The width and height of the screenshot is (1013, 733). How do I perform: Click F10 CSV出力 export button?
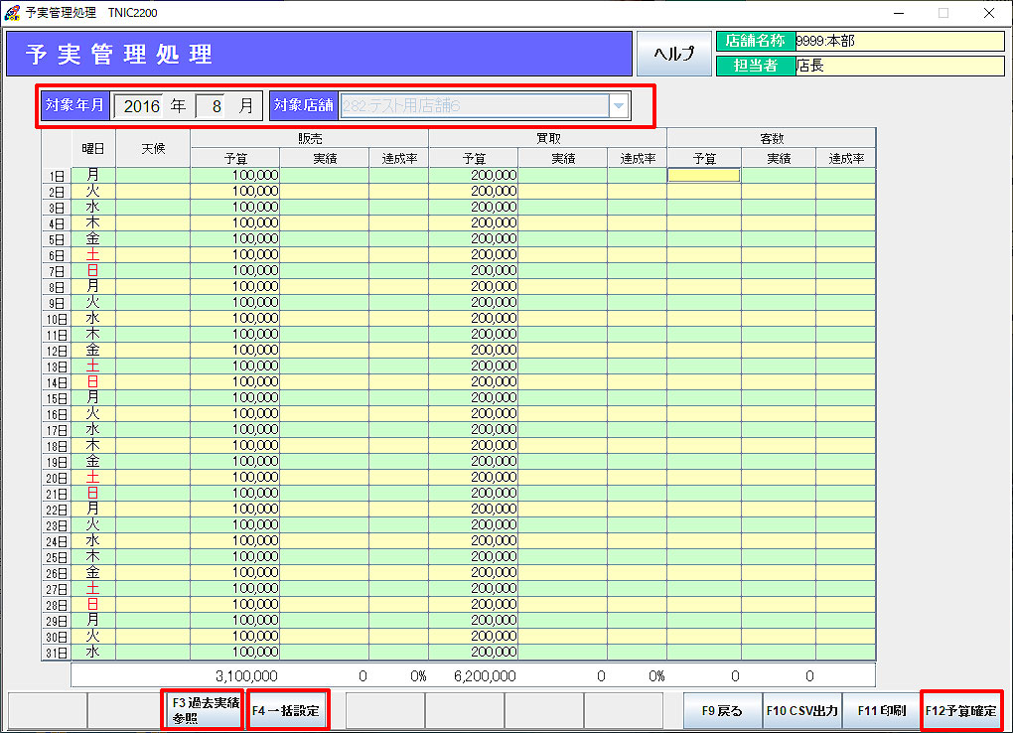coord(801,711)
